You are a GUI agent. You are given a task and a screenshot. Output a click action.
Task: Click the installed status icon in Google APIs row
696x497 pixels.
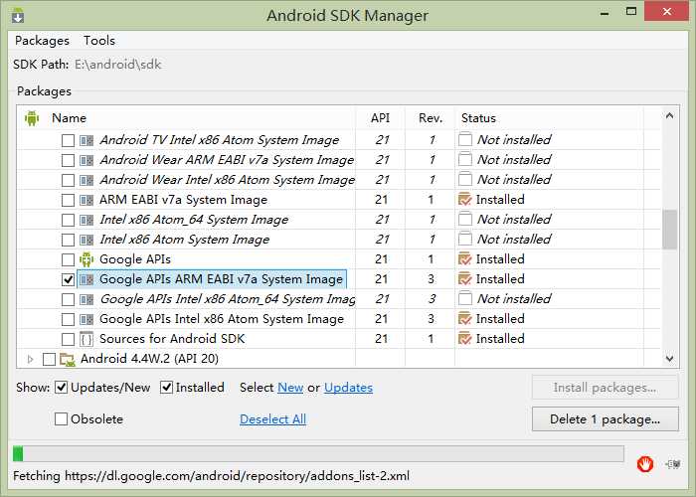464,259
